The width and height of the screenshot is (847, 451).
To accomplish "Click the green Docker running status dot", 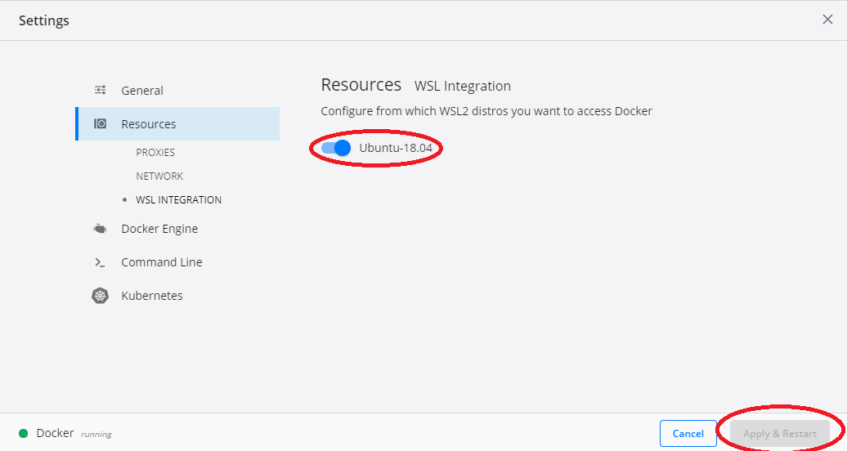I will pos(23,433).
